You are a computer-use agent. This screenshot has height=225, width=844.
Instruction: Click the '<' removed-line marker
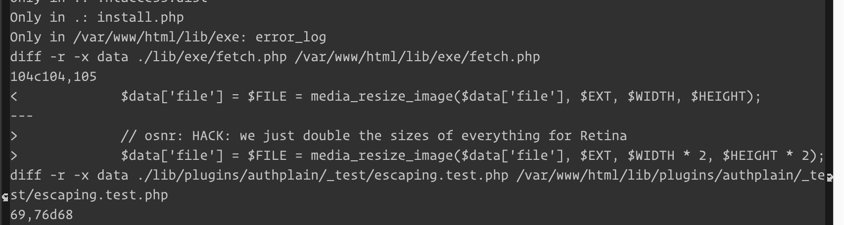14,97
